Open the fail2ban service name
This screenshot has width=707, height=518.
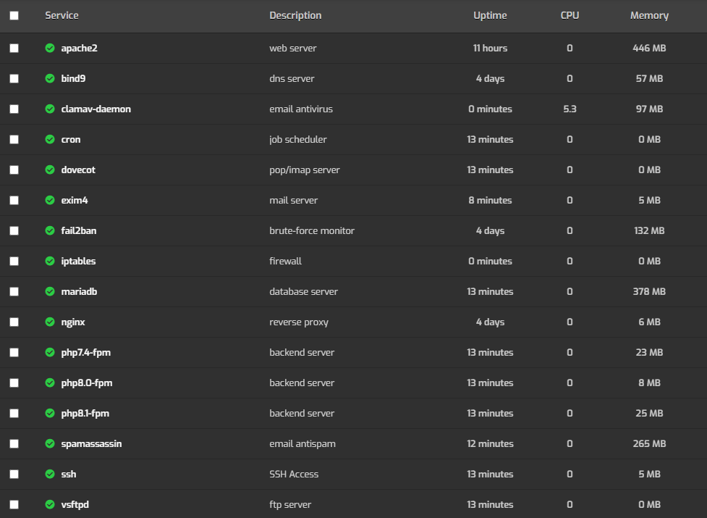pos(79,231)
